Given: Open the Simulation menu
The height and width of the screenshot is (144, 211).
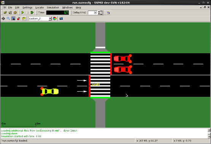Looking at the screenshot, I should point(53,7).
